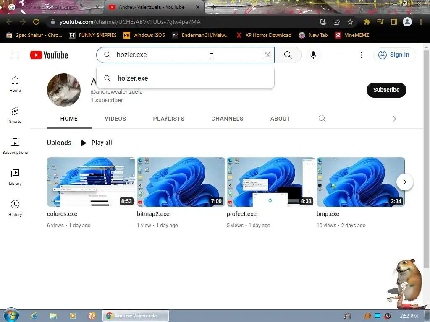Open Windows Explorer from the taskbar
The height and width of the screenshot is (322, 430).
(53, 316)
